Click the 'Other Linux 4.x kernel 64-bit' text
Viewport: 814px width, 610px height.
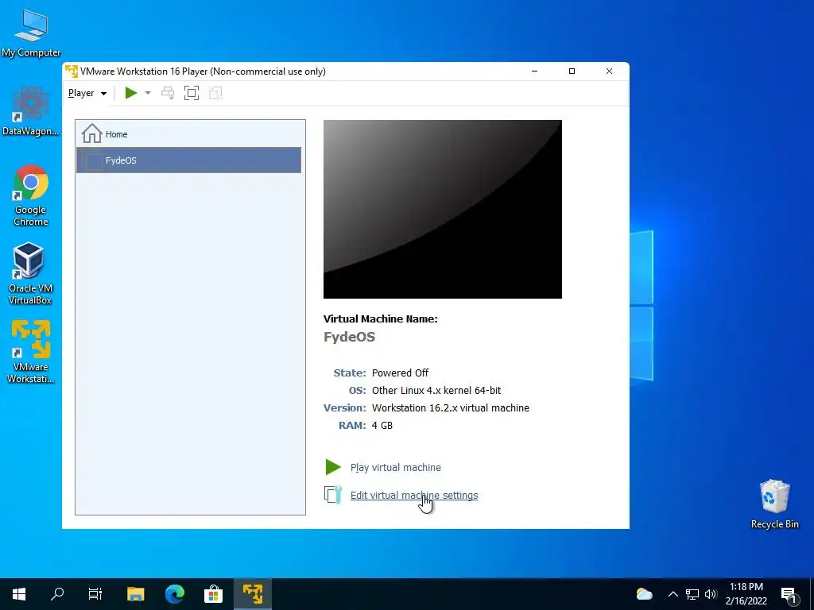point(436,391)
